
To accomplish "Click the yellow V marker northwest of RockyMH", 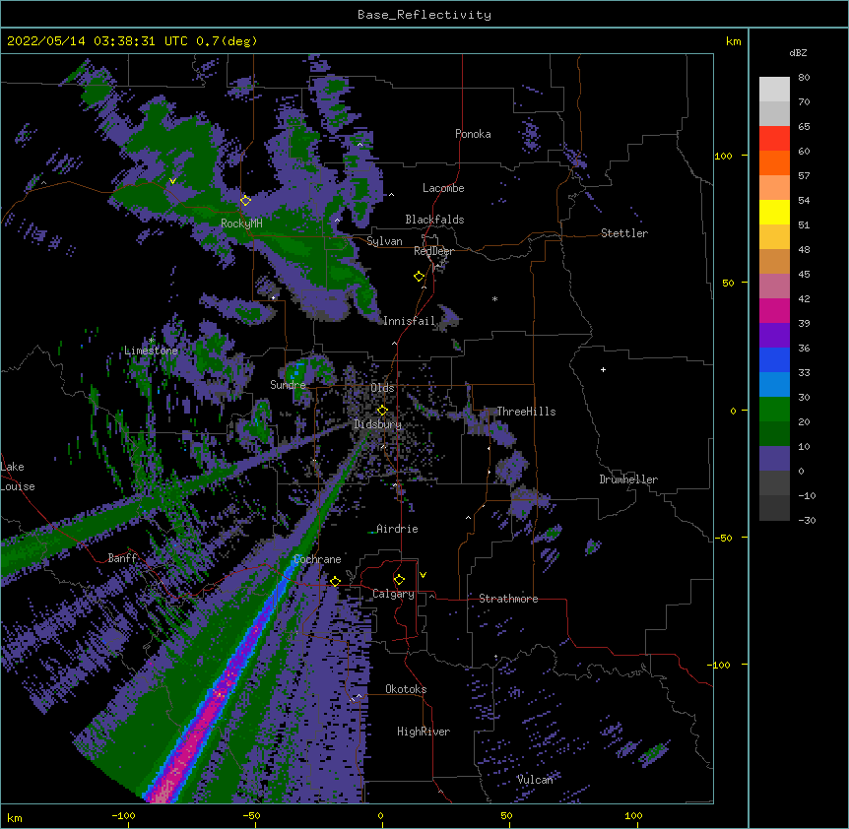I will [172, 181].
